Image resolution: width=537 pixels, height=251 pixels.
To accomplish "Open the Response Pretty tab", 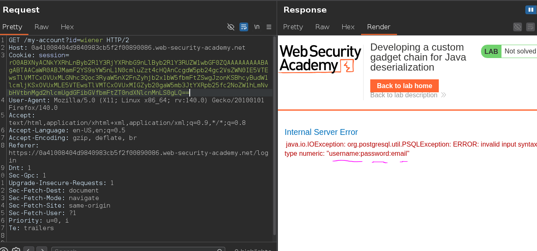I will (293, 27).
